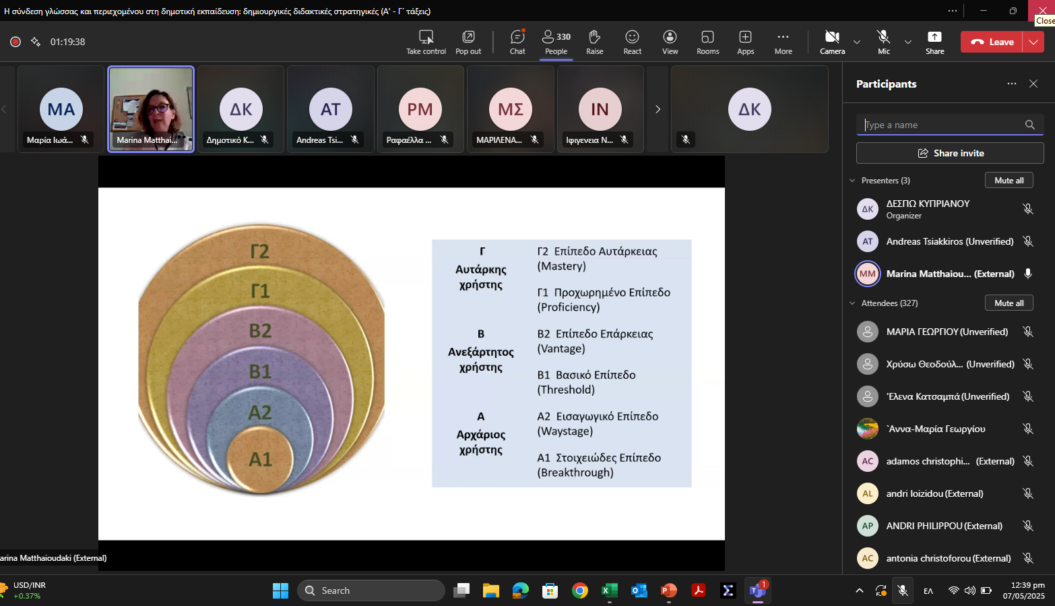The width and height of the screenshot is (1055, 606).
Task: Unmute the Mic in the toolbar
Action: (x=883, y=42)
